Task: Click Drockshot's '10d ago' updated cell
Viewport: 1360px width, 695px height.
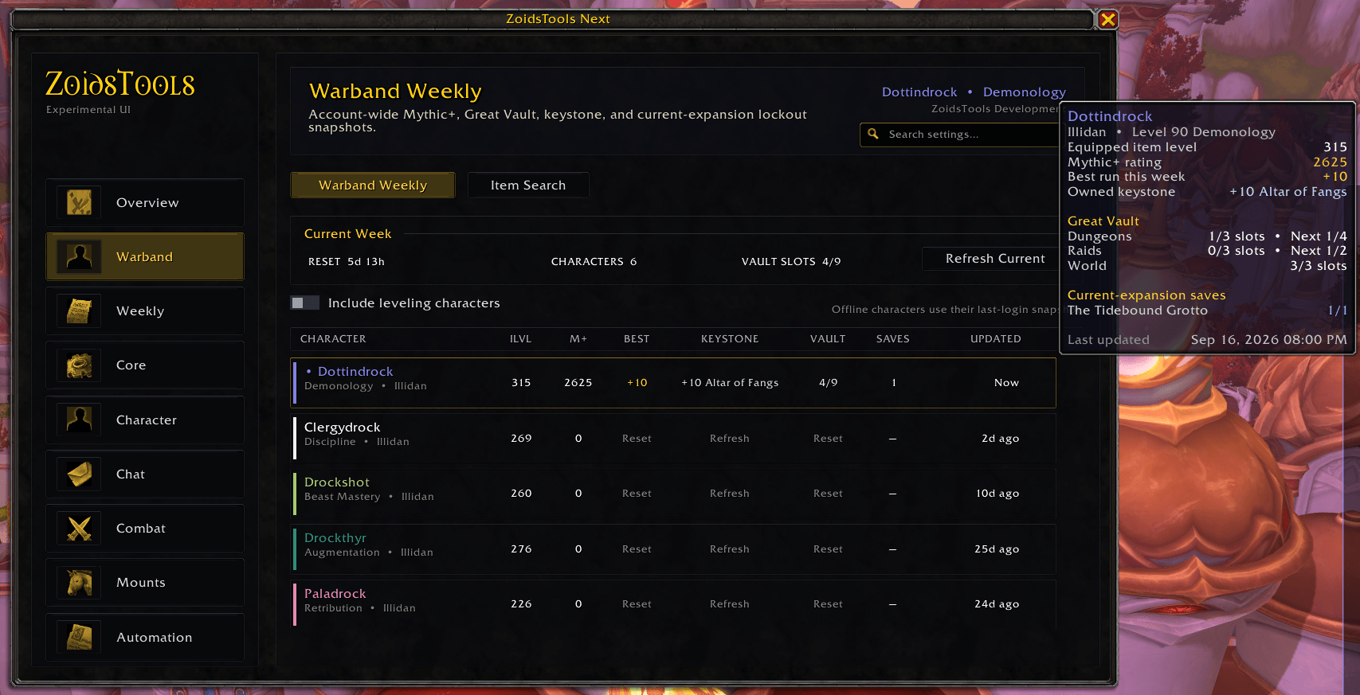Action: 997,493
